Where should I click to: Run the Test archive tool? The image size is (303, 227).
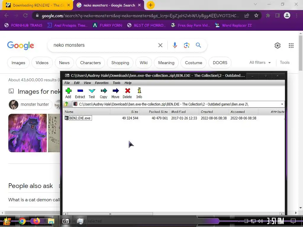[x=92, y=93]
